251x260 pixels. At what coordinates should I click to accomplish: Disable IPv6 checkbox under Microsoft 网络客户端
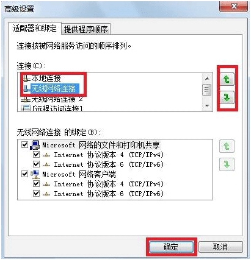[36, 194]
